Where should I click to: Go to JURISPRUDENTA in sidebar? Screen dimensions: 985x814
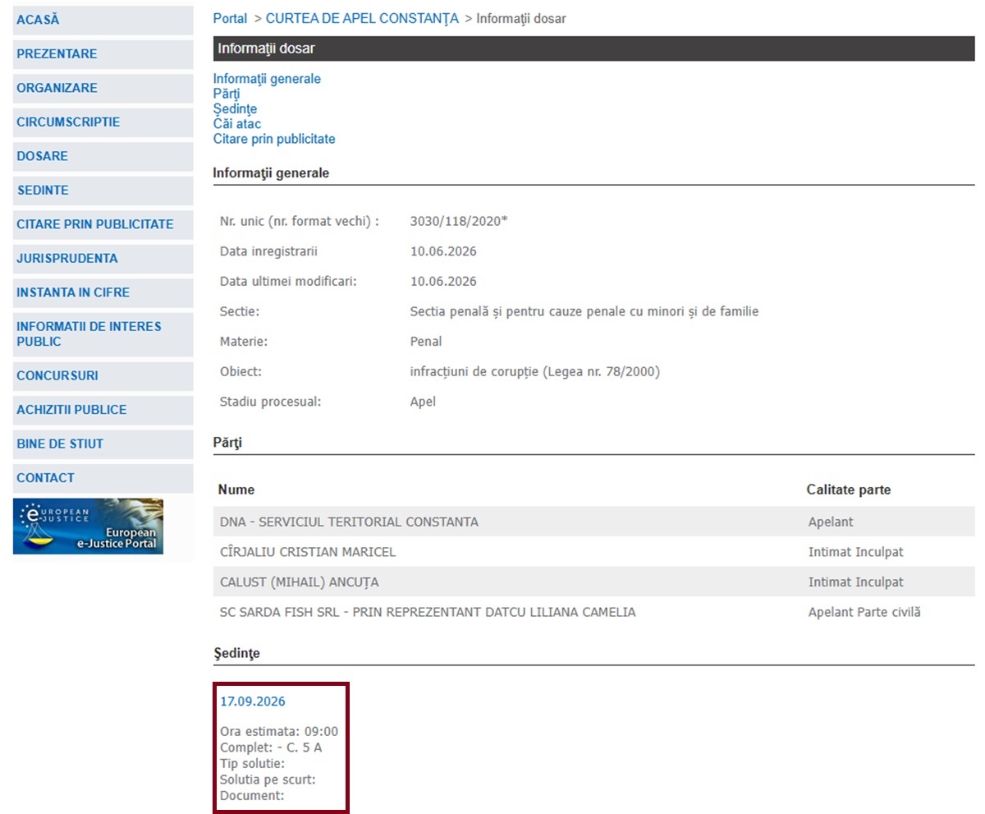103,259
